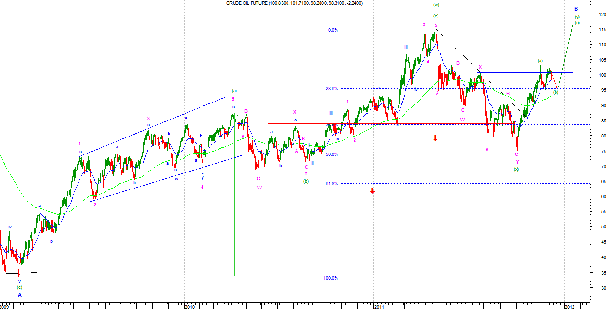Select the 61.8% Fibonacci level label
This screenshot has width=607, height=309.
click(x=332, y=184)
